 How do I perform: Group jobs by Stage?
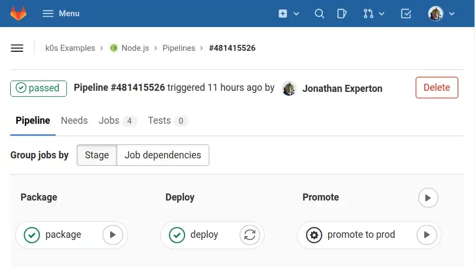97,155
